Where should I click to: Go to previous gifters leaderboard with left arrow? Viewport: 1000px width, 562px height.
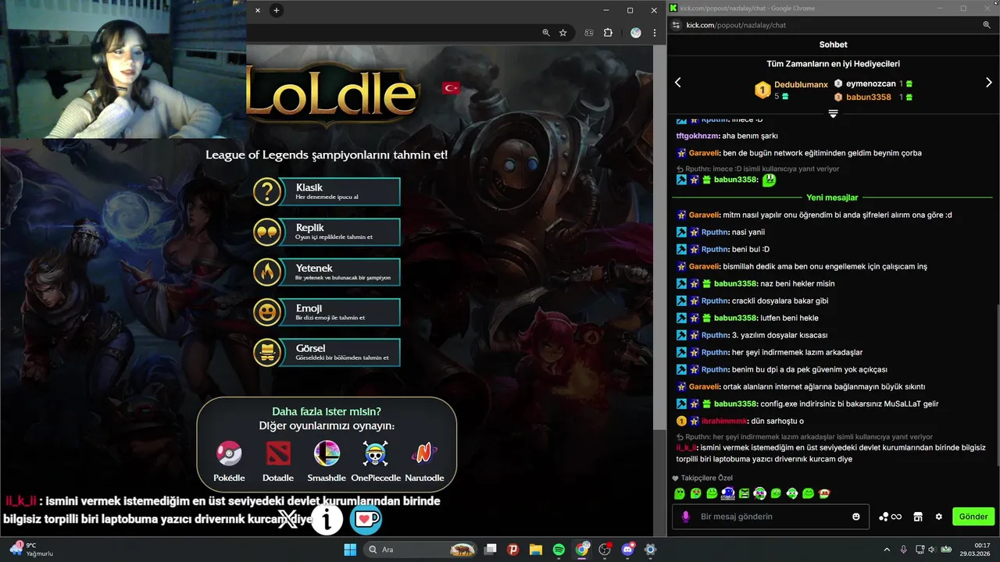(x=677, y=83)
